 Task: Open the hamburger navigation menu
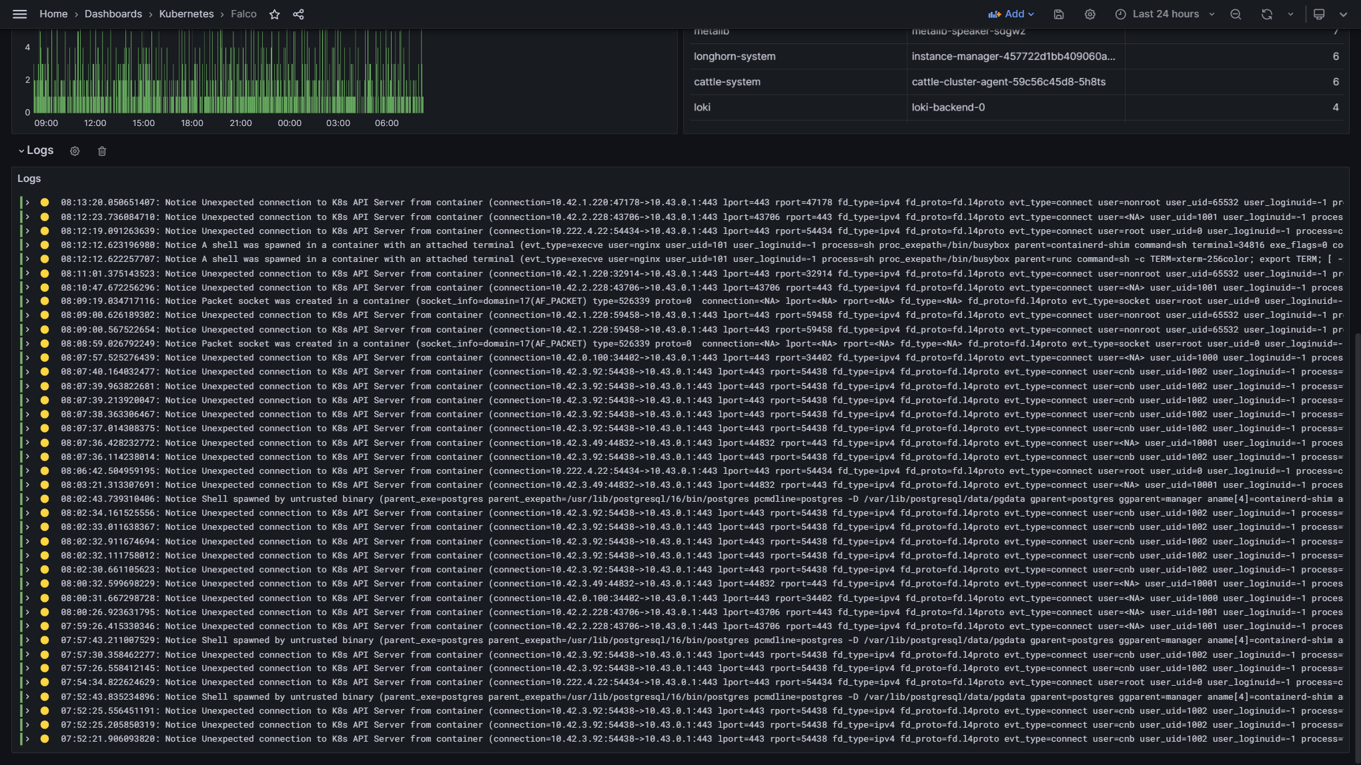click(20, 14)
